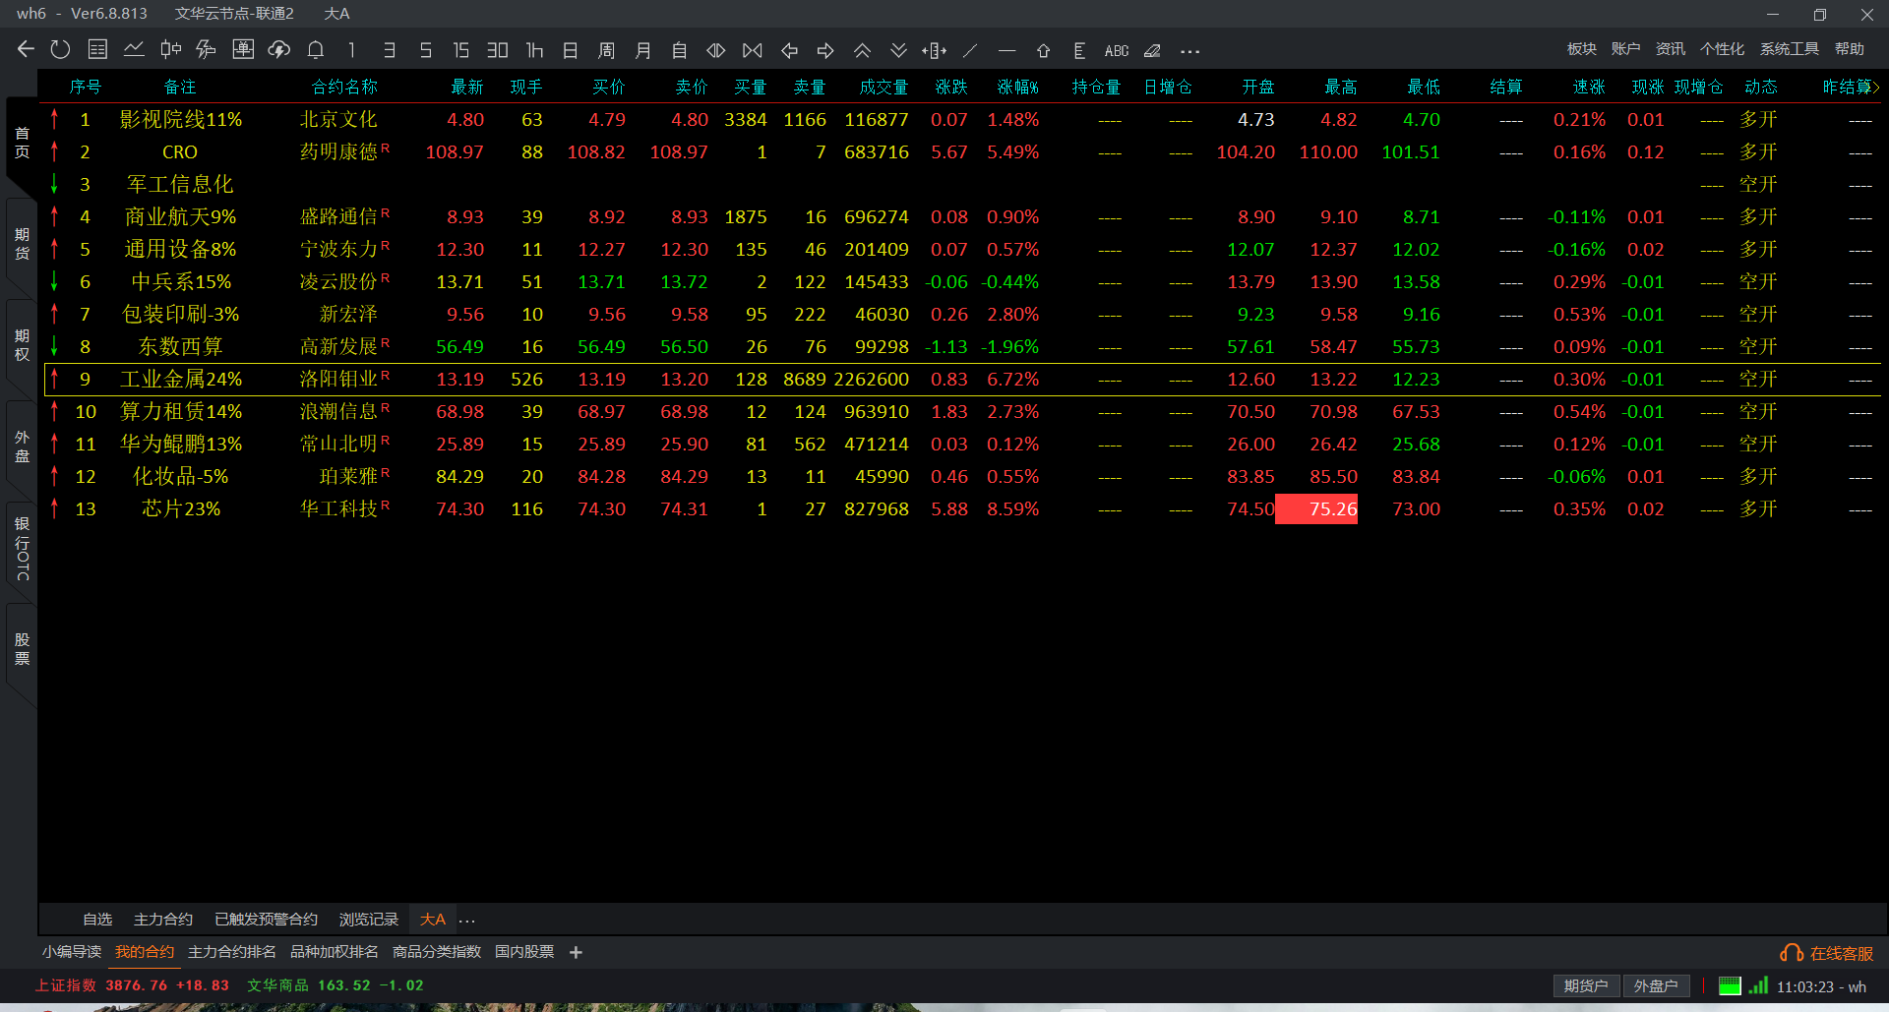The width and height of the screenshot is (1889, 1012).
Task: Expand more tabs ellipsis beside 大A
Action: tap(467, 921)
